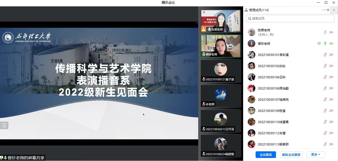Select member name 202210030109张奎
This screenshot has height=161, width=338.
pos(272,111)
